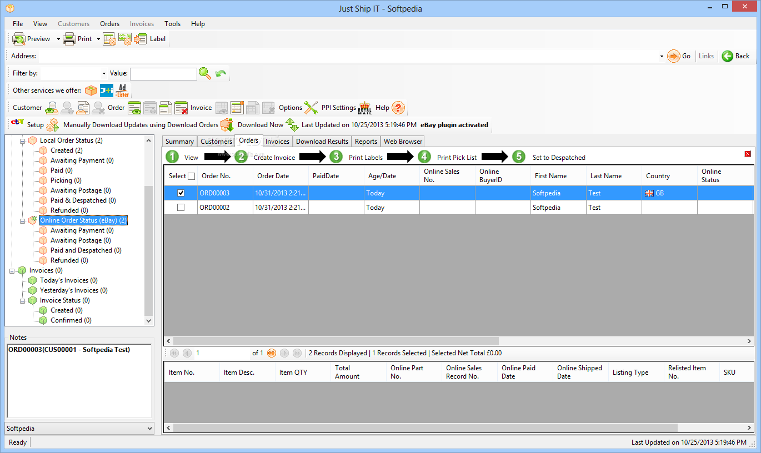This screenshot has width=761, height=453.
Task: Open the Softpedia combo box below Notes
Action: point(79,429)
